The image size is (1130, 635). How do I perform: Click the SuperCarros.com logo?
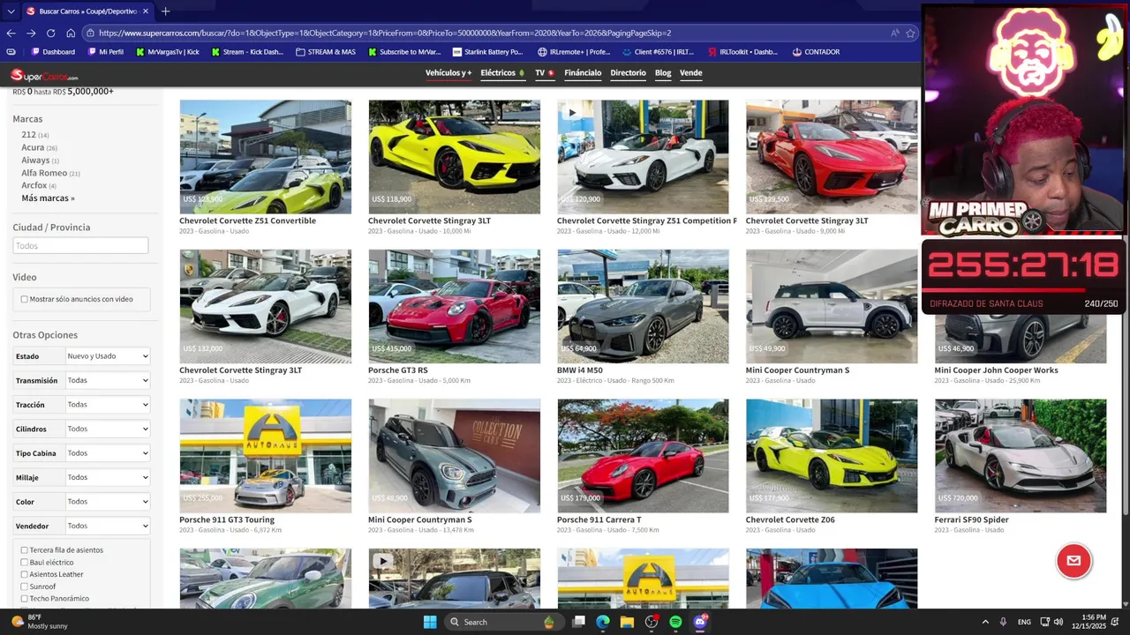tap(44, 76)
